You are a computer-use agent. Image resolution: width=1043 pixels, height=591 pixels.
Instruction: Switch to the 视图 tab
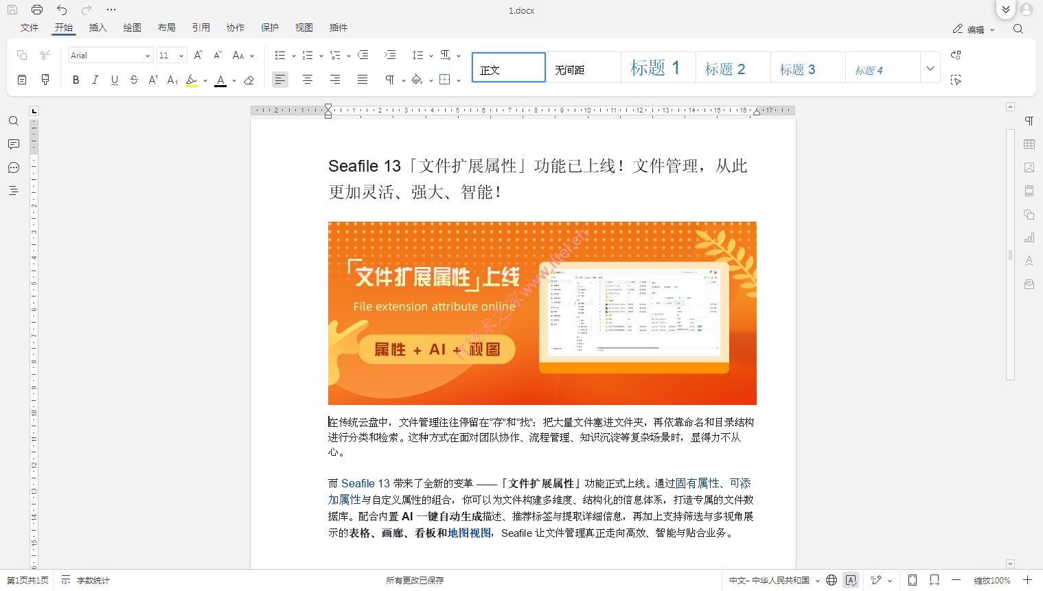(303, 27)
